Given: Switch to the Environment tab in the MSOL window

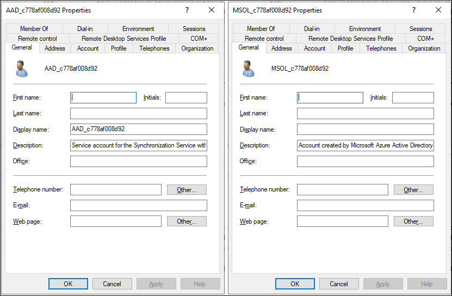Looking at the screenshot, I should [x=365, y=28].
